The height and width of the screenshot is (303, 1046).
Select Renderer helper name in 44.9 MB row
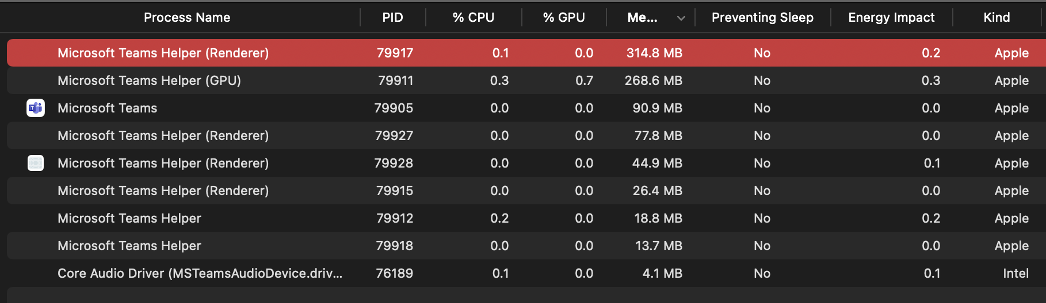point(163,163)
